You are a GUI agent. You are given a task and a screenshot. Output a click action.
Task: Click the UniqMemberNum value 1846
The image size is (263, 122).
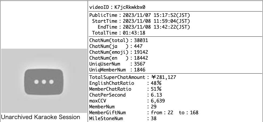pos(140,70)
